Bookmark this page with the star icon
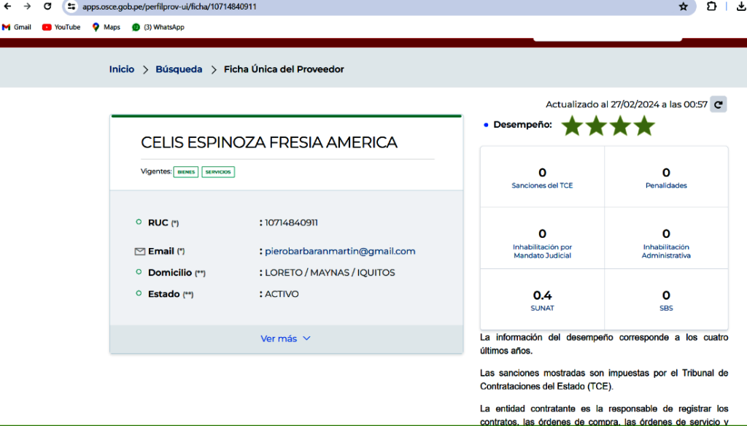 [x=683, y=7]
